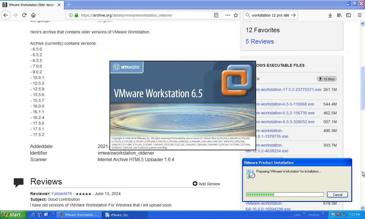The image size is (365, 219).
Task: Focus the address bar URL field
Action: click(145, 15)
